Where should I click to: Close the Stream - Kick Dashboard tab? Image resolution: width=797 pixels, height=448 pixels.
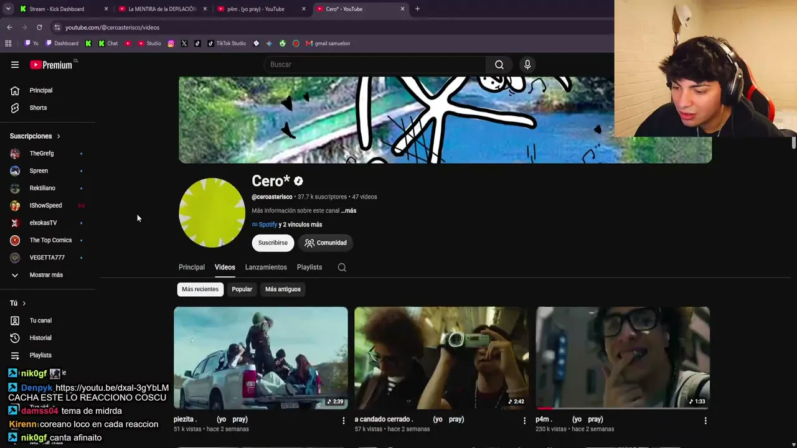click(x=106, y=9)
